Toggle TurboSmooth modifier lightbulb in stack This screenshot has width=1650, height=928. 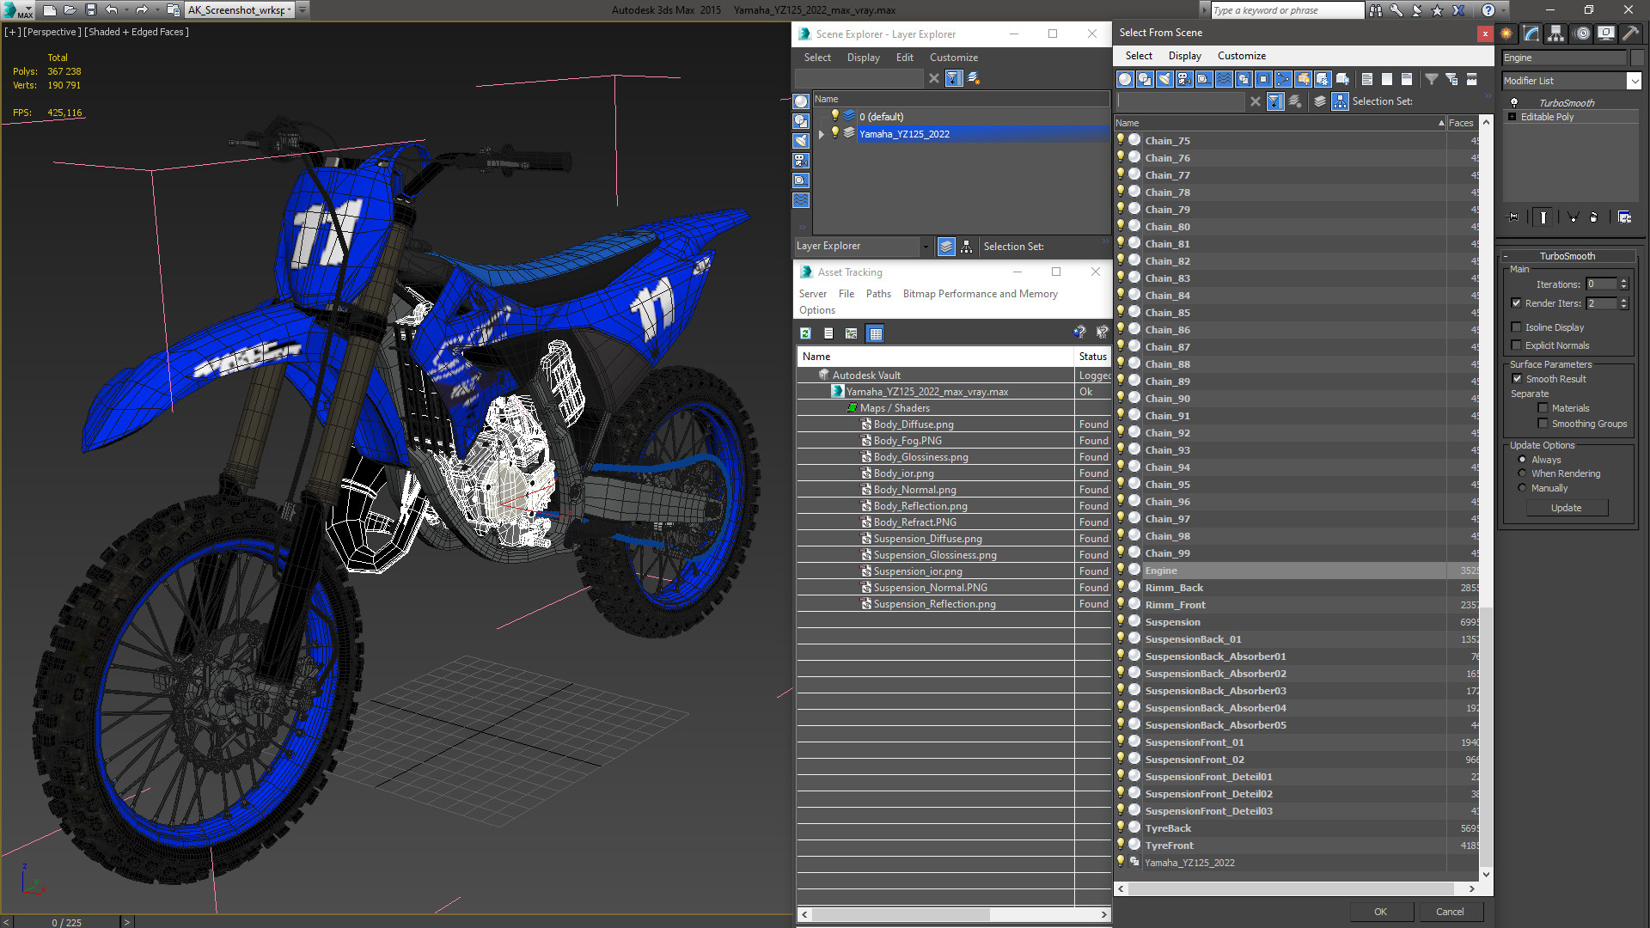pyautogui.click(x=1514, y=102)
